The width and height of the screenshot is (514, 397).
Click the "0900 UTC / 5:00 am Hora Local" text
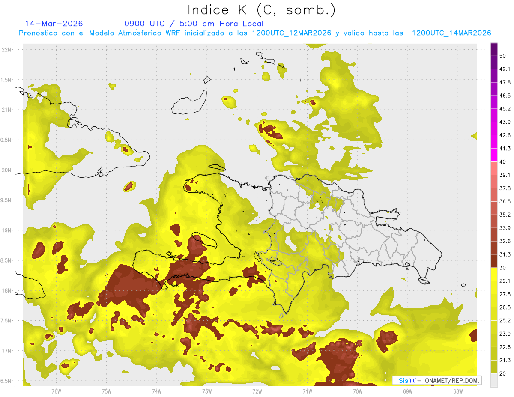click(x=194, y=24)
